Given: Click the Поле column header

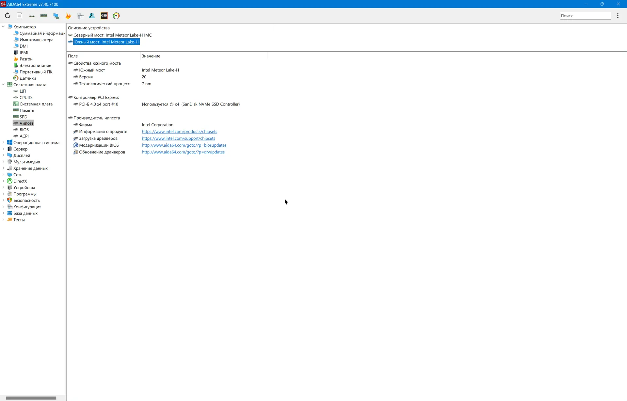Looking at the screenshot, I should point(104,56).
